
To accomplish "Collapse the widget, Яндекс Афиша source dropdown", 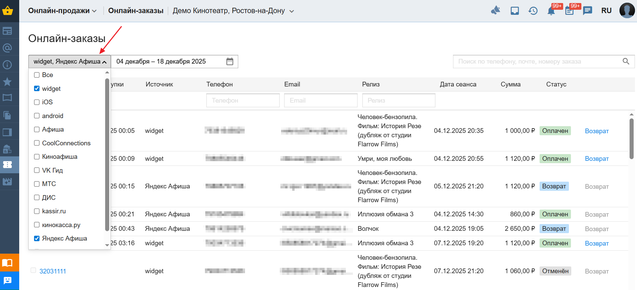I will click(69, 62).
